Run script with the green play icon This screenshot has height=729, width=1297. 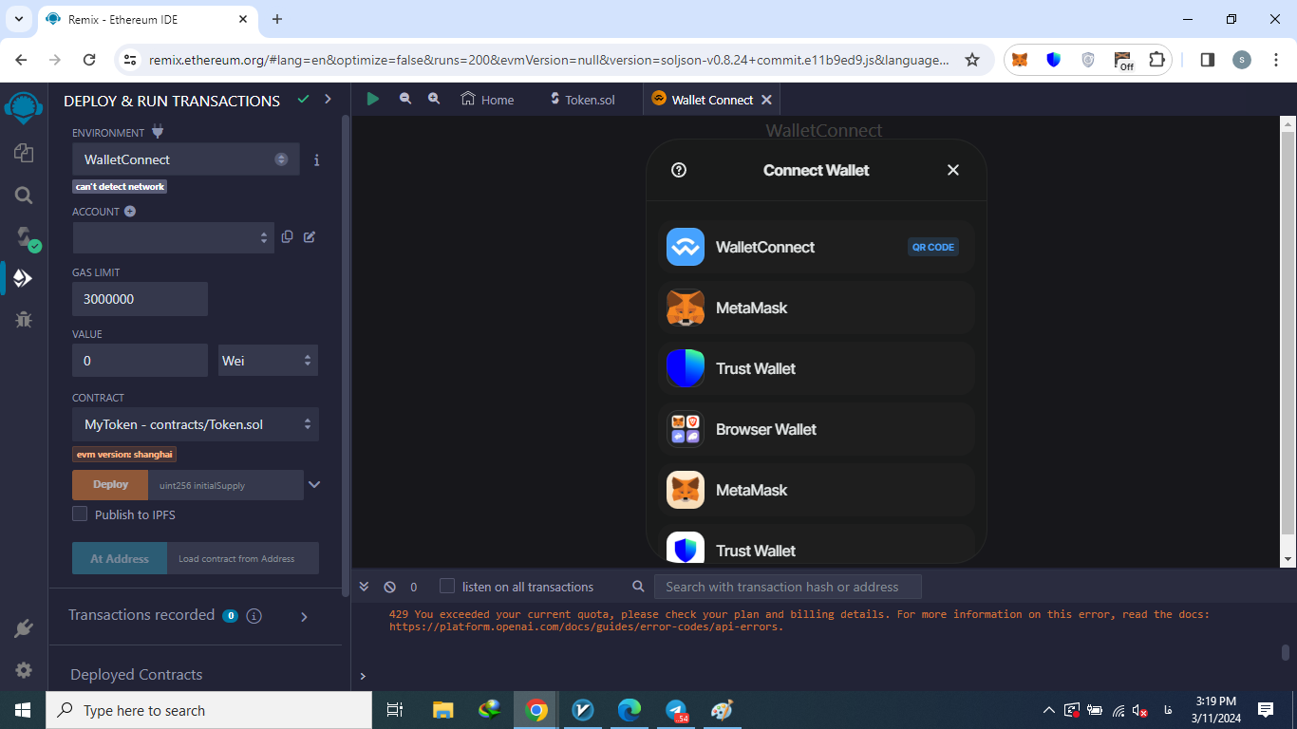pos(373,99)
